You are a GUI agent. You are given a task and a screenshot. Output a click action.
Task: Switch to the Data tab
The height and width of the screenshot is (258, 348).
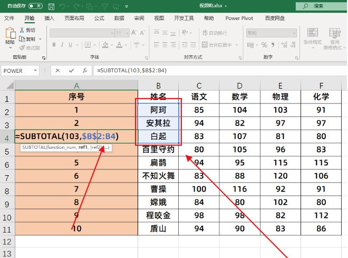[119, 18]
